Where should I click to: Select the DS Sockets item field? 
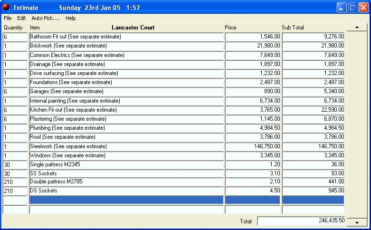click(x=126, y=191)
